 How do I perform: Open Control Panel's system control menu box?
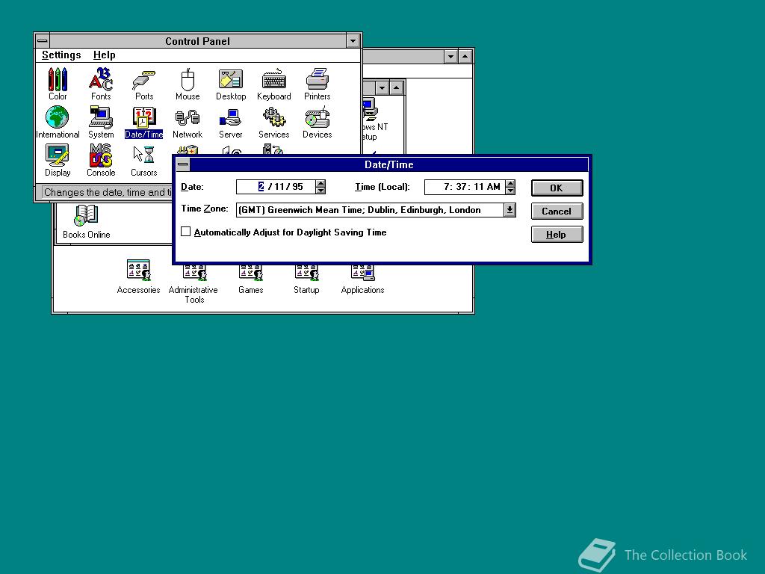coord(43,40)
